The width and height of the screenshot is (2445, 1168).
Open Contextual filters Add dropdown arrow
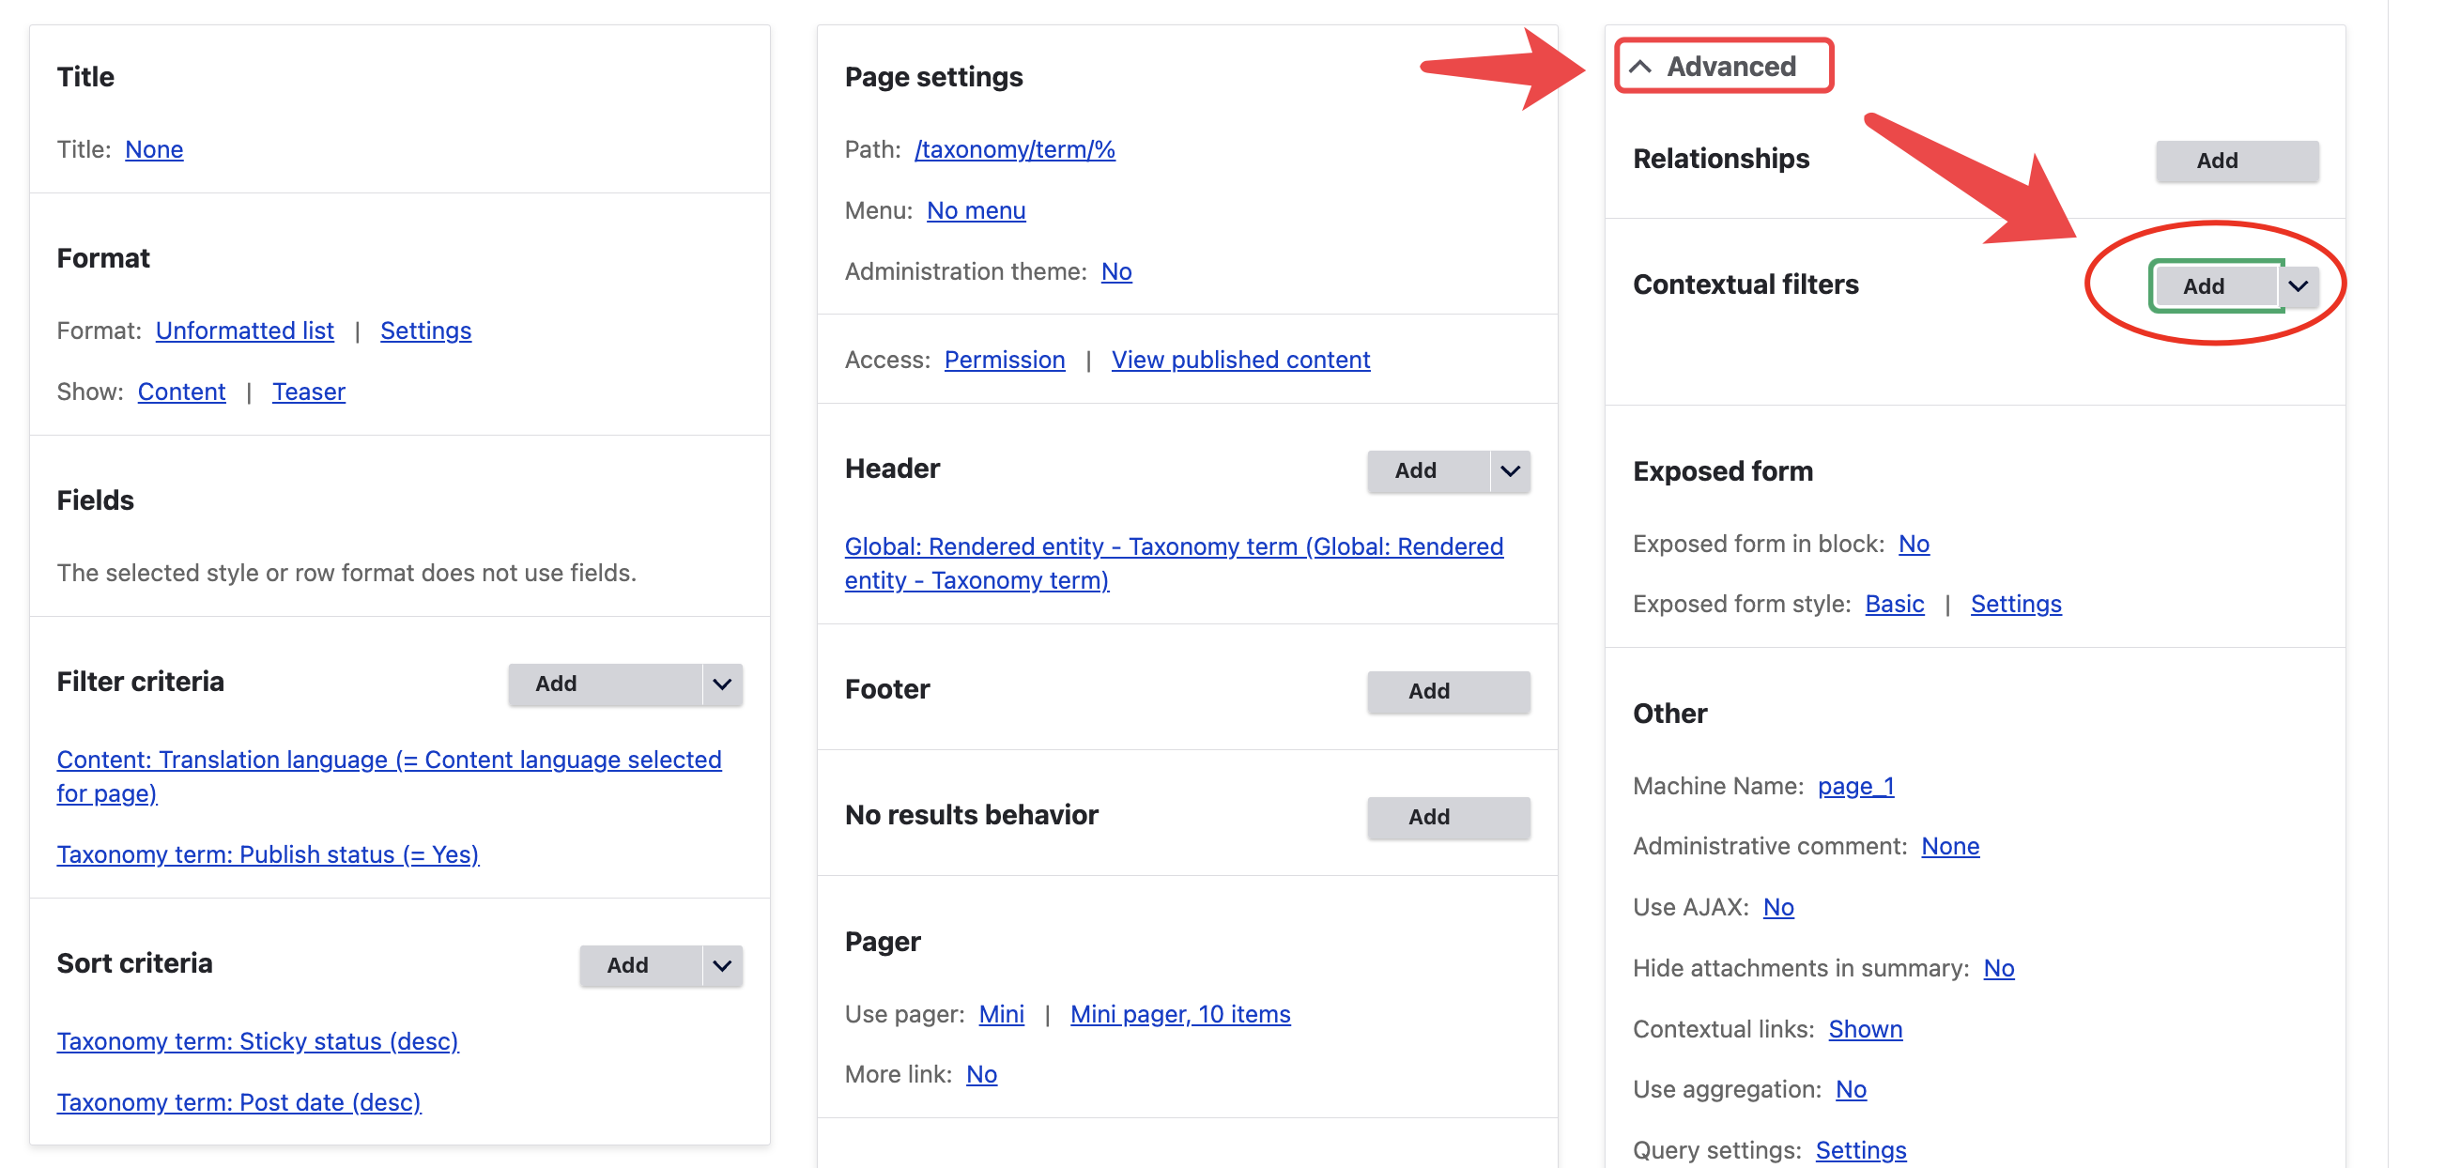click(x=2297, y=285)
